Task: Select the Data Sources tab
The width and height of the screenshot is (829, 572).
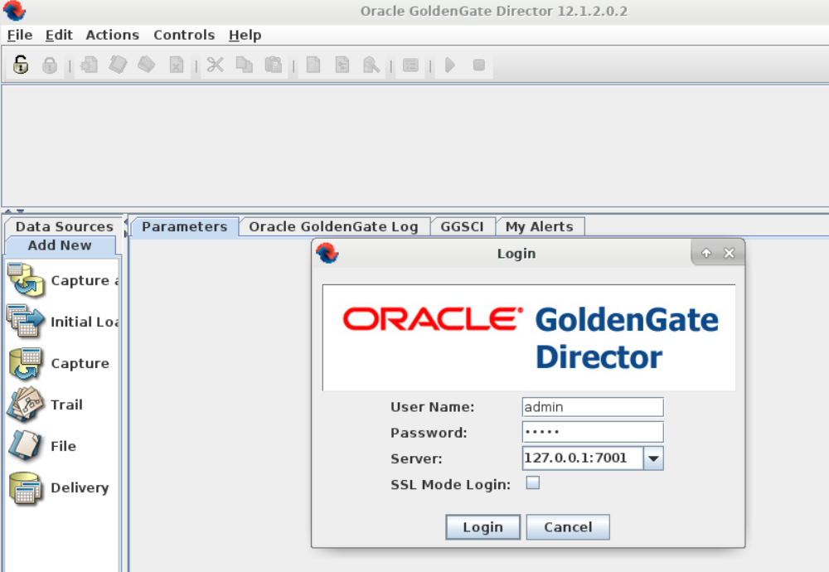Action: (65, 227)
